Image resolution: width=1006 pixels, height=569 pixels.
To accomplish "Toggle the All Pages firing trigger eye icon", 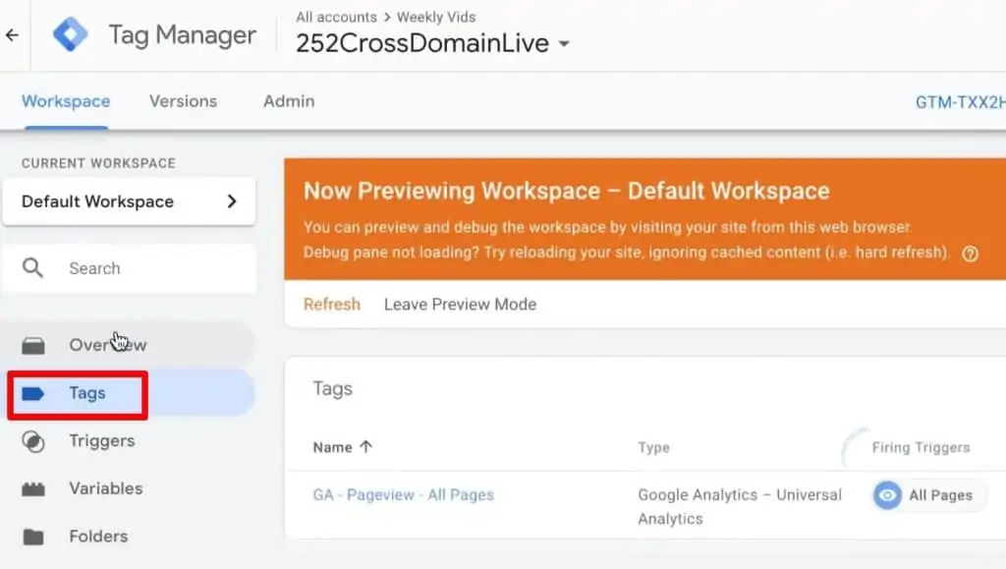I will pos(887,495).
